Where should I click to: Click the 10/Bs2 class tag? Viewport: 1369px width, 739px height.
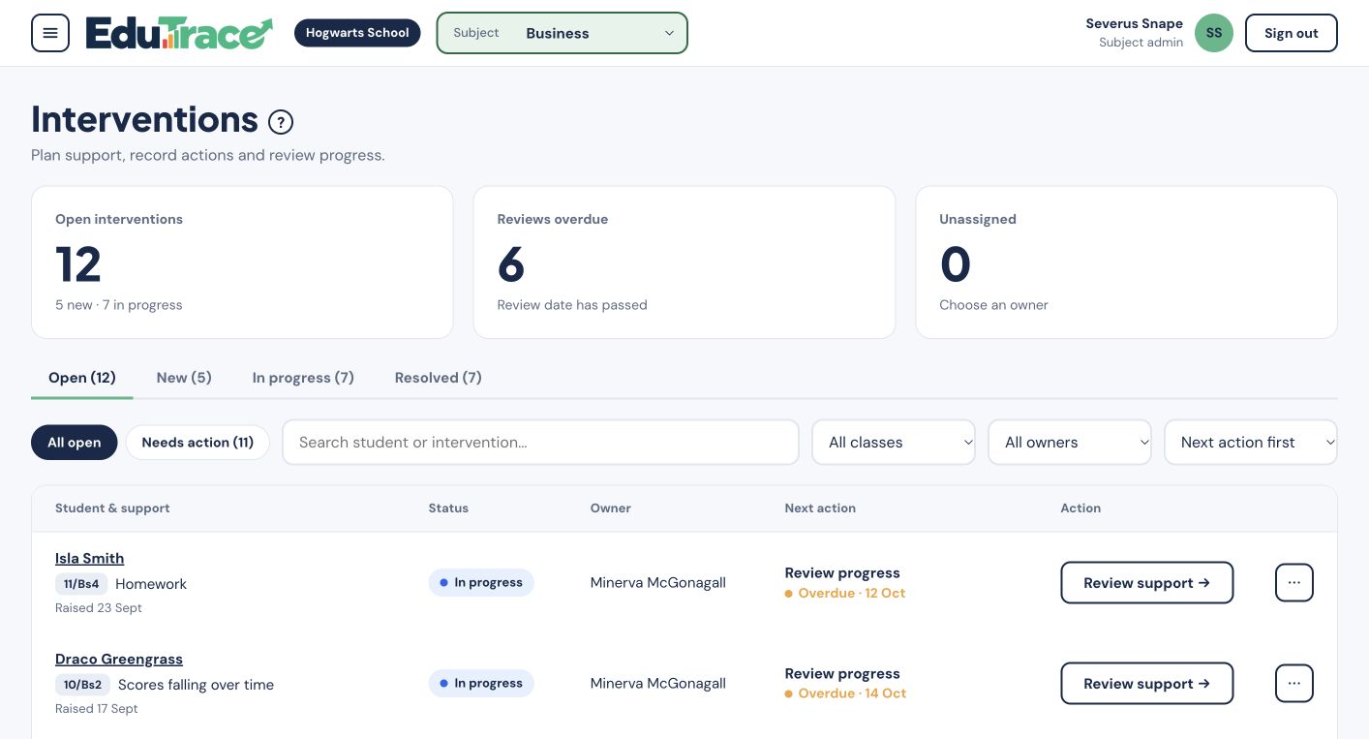(x=82, y=685)
